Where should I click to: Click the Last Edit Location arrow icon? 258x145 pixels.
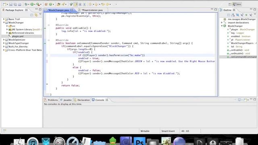(103, 4)
